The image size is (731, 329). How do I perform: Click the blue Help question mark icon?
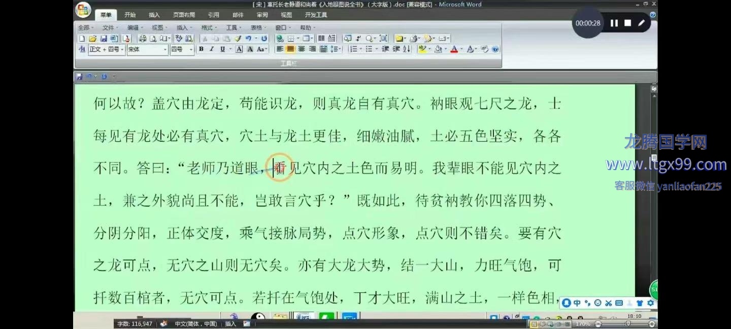pyautogui.click(x=495, y=49)
